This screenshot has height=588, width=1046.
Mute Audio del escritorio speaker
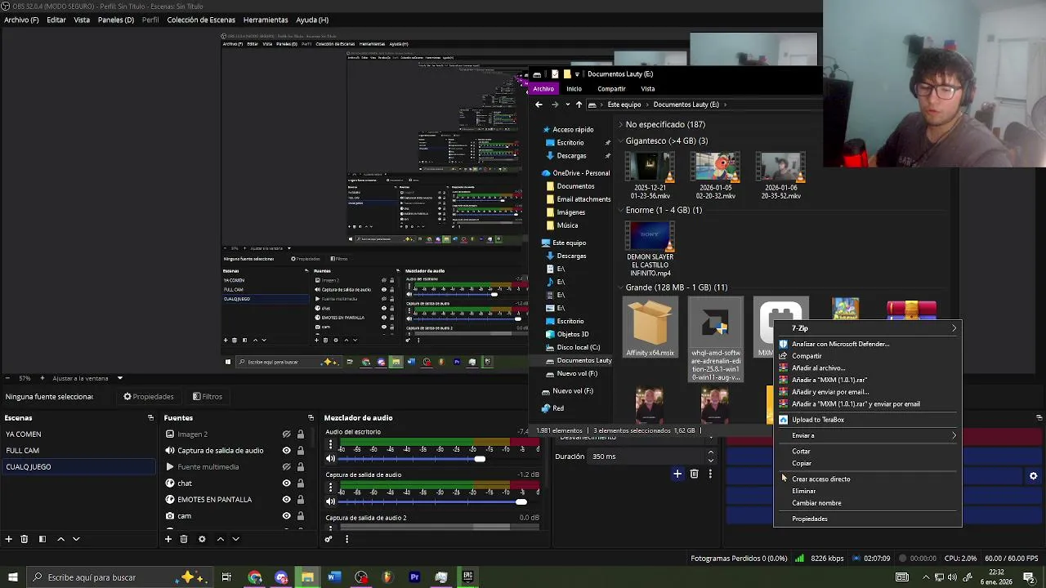(x=331, y=459)
